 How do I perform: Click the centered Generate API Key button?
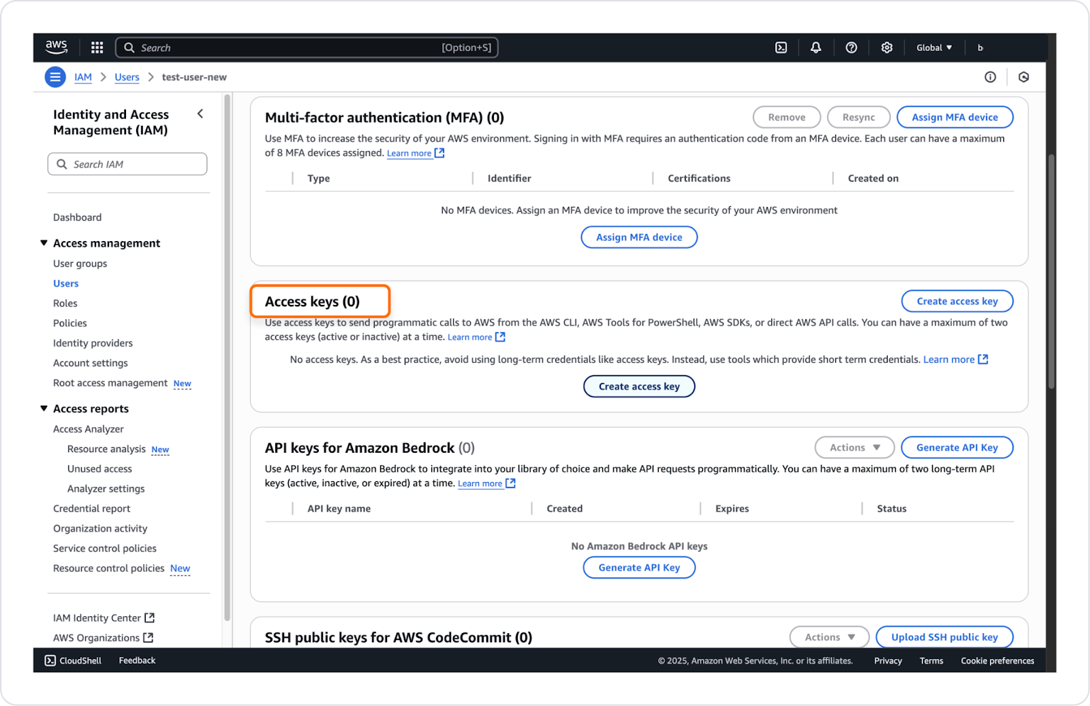click(x=639, y=567)
